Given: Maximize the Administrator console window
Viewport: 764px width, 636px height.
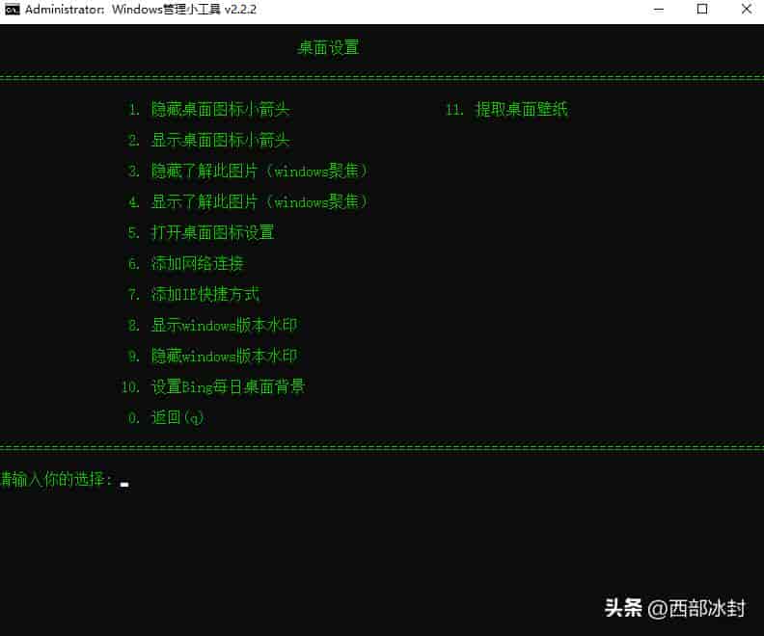Looking at the screenshot, I should (702, 10).
